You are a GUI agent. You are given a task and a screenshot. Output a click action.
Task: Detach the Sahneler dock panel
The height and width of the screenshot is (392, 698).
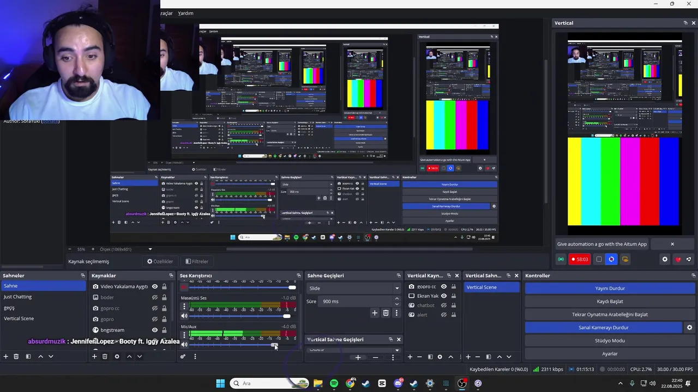tap(83, 275)
